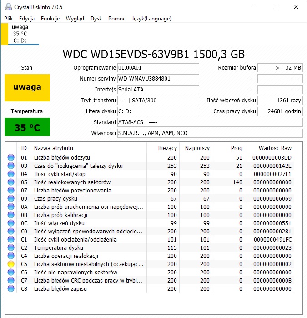Click the ID column header
307x318 pixels.
coord(24,148)
